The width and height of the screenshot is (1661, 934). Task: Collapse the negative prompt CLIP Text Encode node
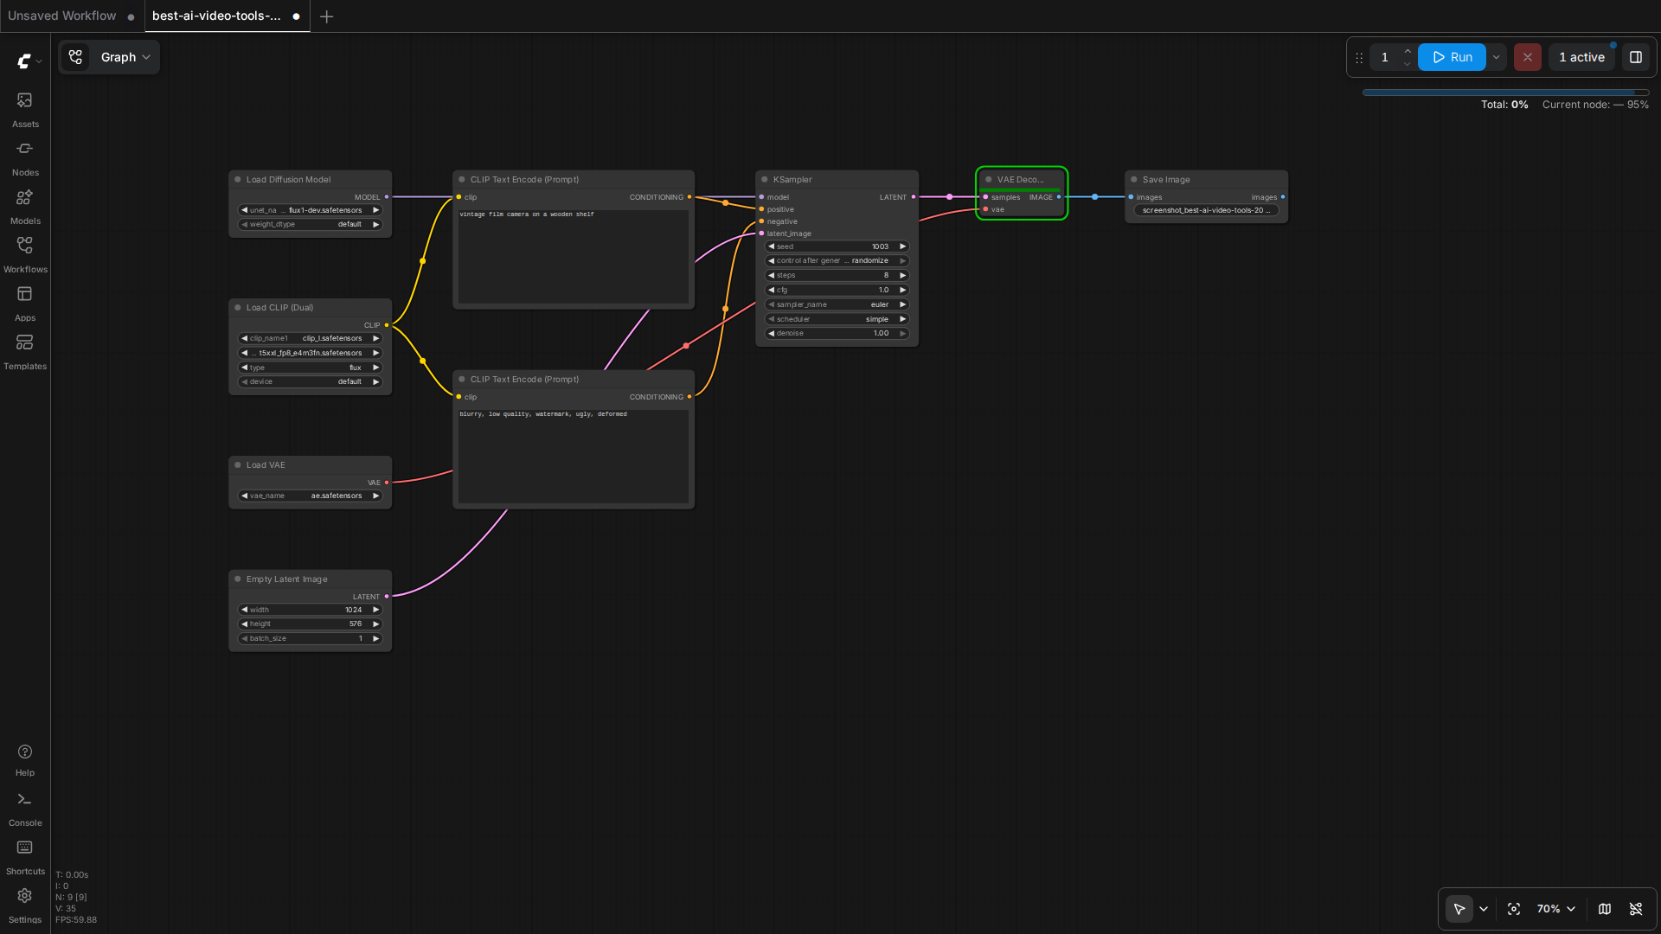click(462, 380)
